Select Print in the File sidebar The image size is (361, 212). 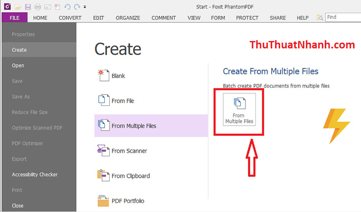pyautogui.click(x=39, y=190)
